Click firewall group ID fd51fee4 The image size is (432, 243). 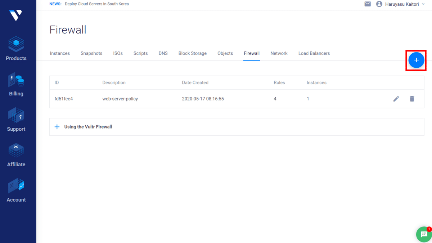pos(64,99)
